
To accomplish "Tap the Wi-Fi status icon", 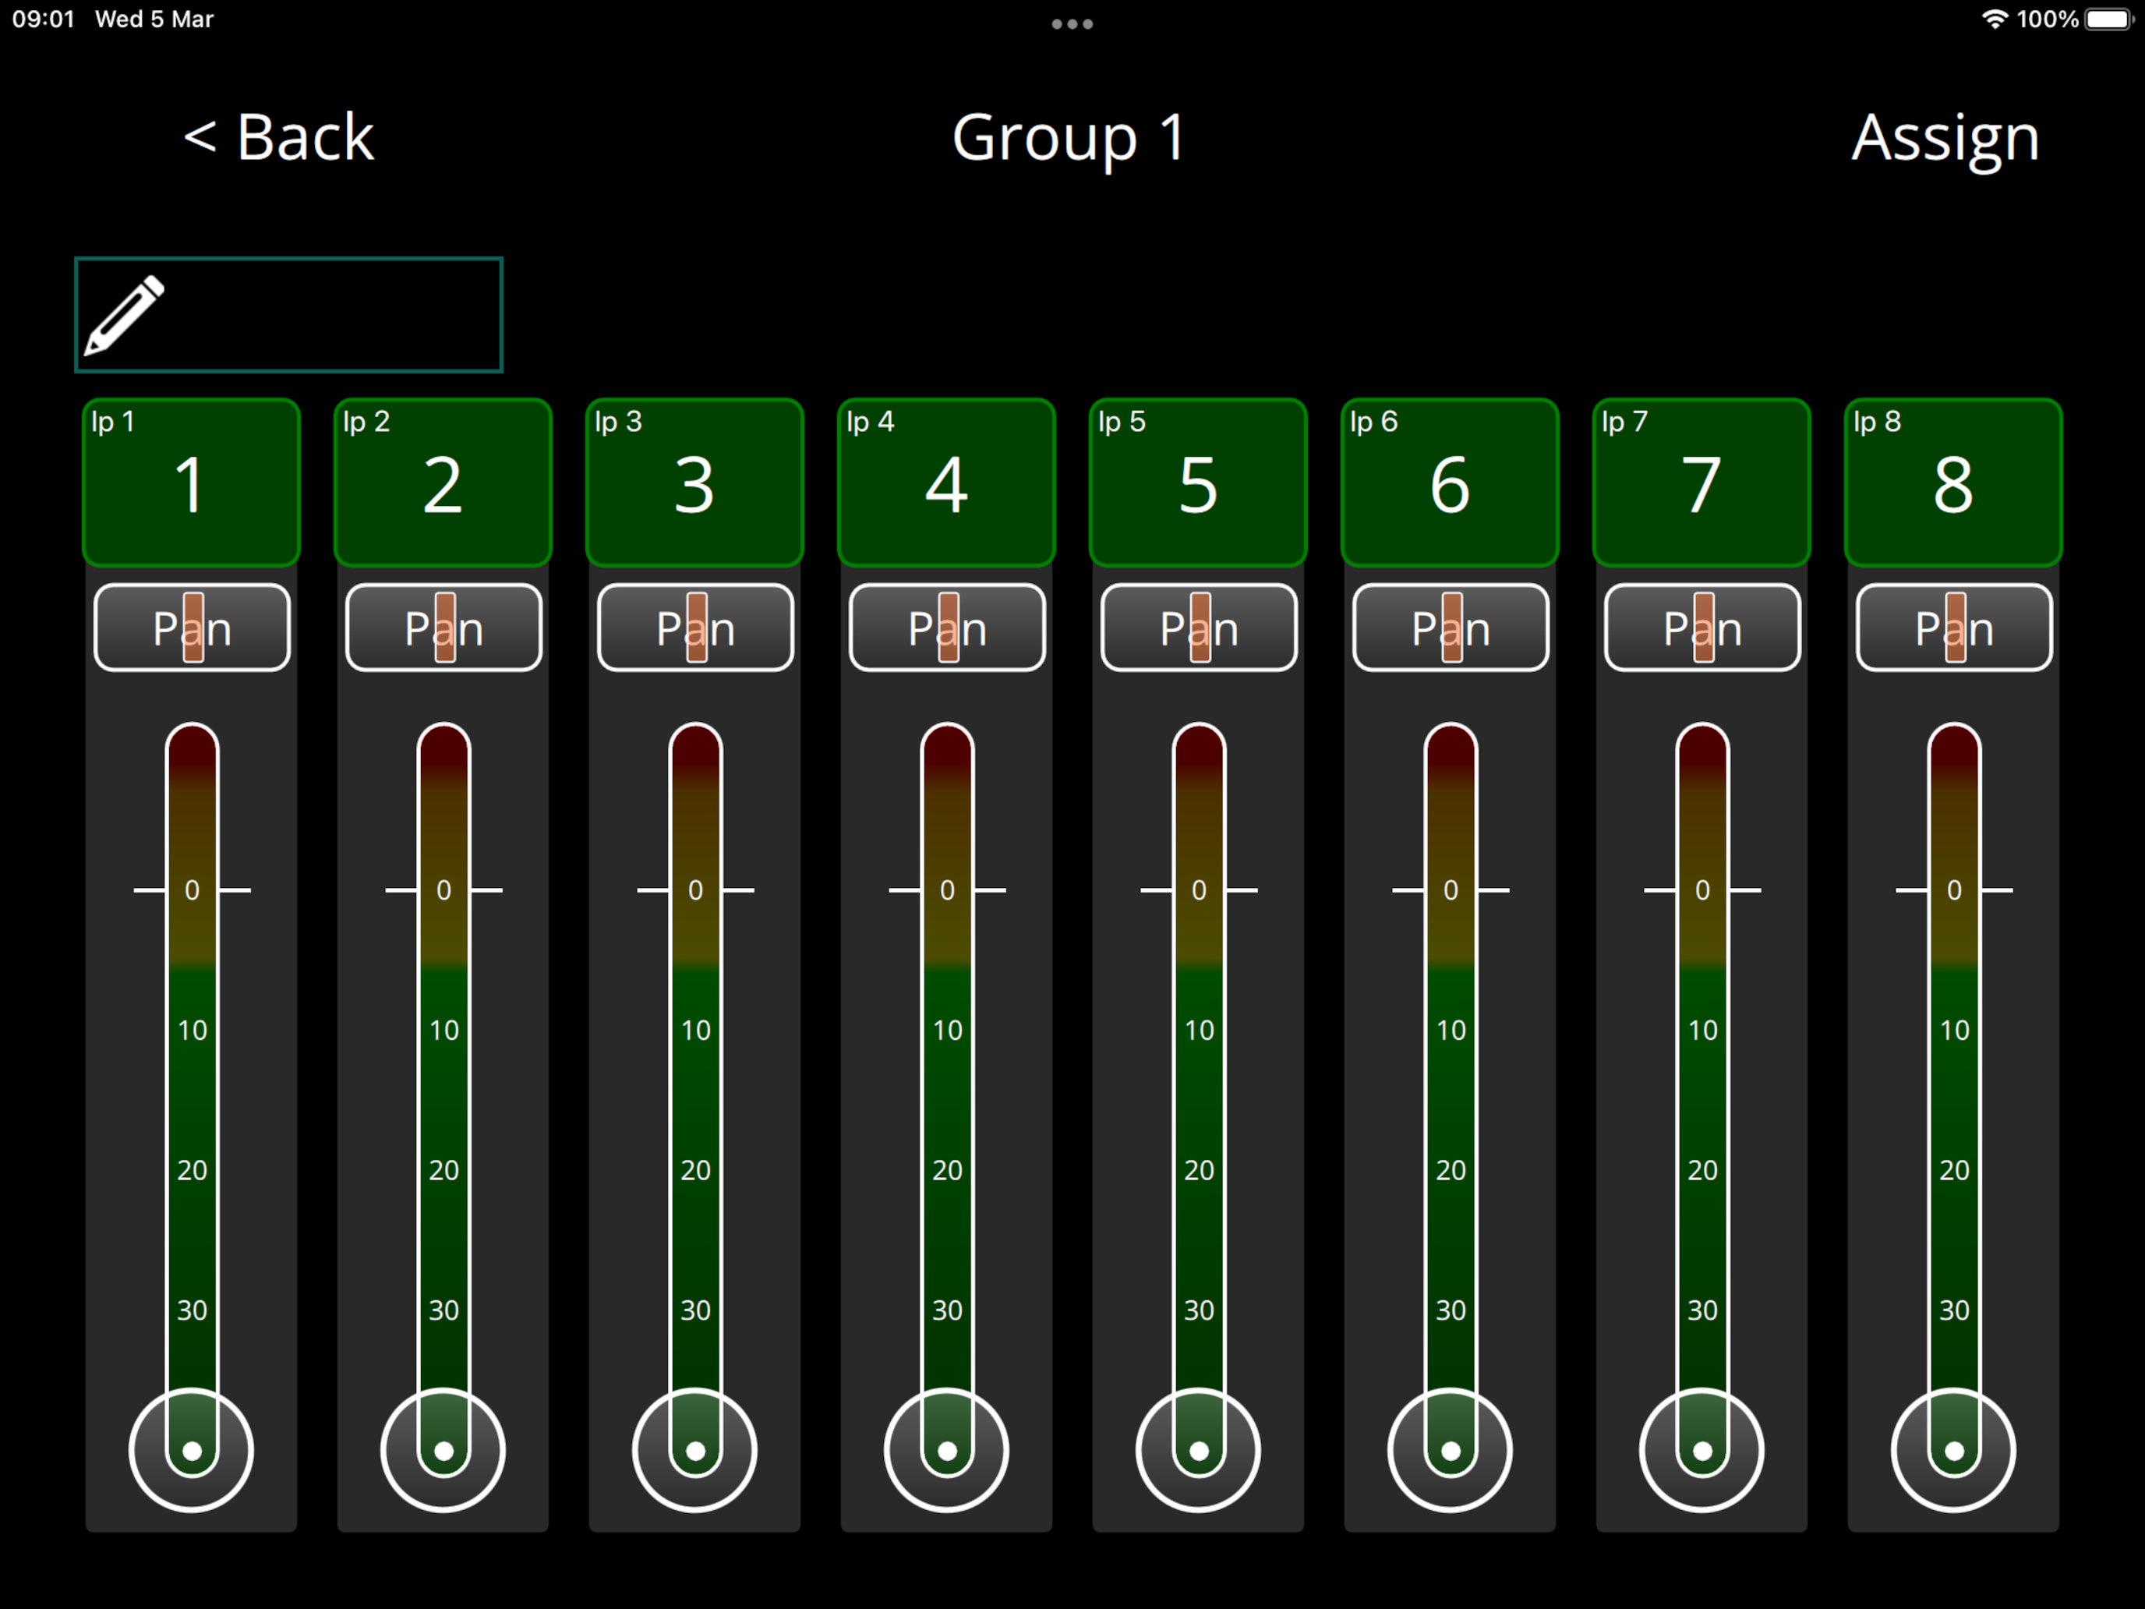I will (1994, 19).
